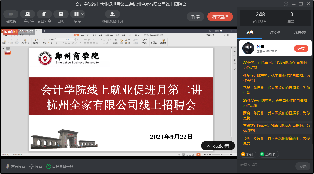Check the 直播质量一般 quality indicator
Screen dimensions: 314x174
tap(60, 167)
